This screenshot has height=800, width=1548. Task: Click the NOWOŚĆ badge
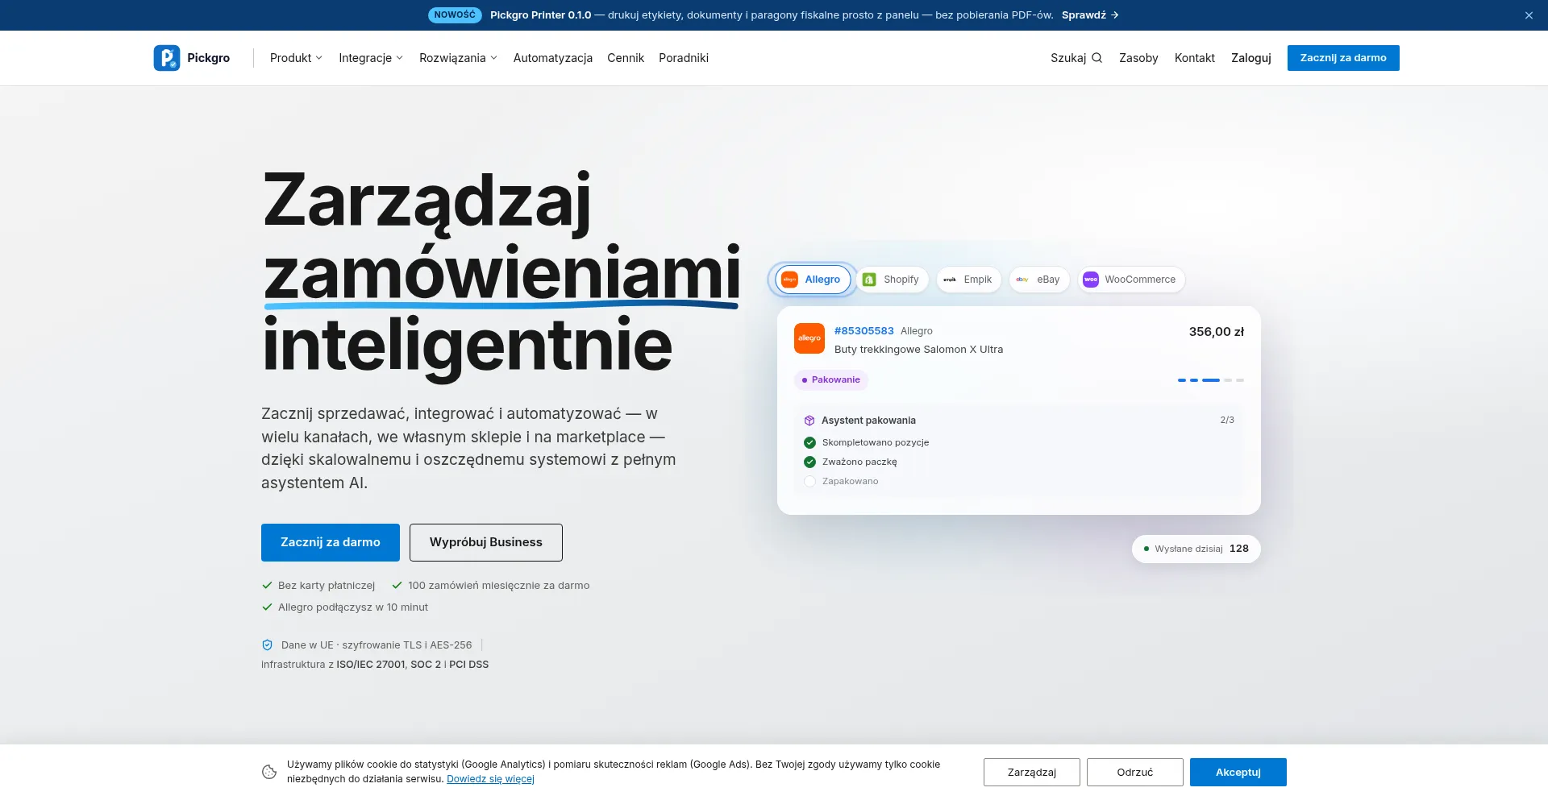tap(455, 15)
